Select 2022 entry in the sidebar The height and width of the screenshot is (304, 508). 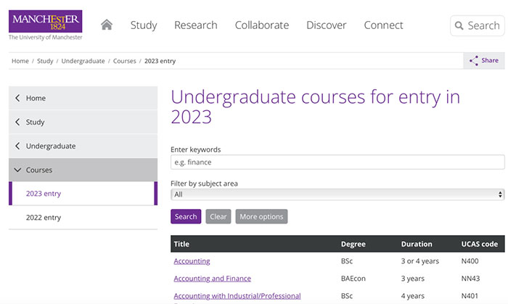[x=44, y=218]
